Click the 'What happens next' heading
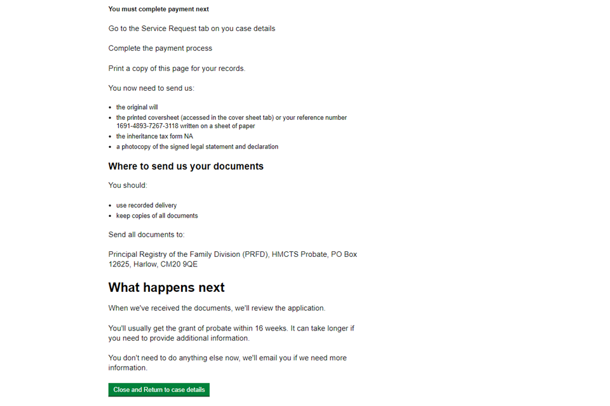The width and height of the screenshot is (610, 406). click(x=166, y=287)
